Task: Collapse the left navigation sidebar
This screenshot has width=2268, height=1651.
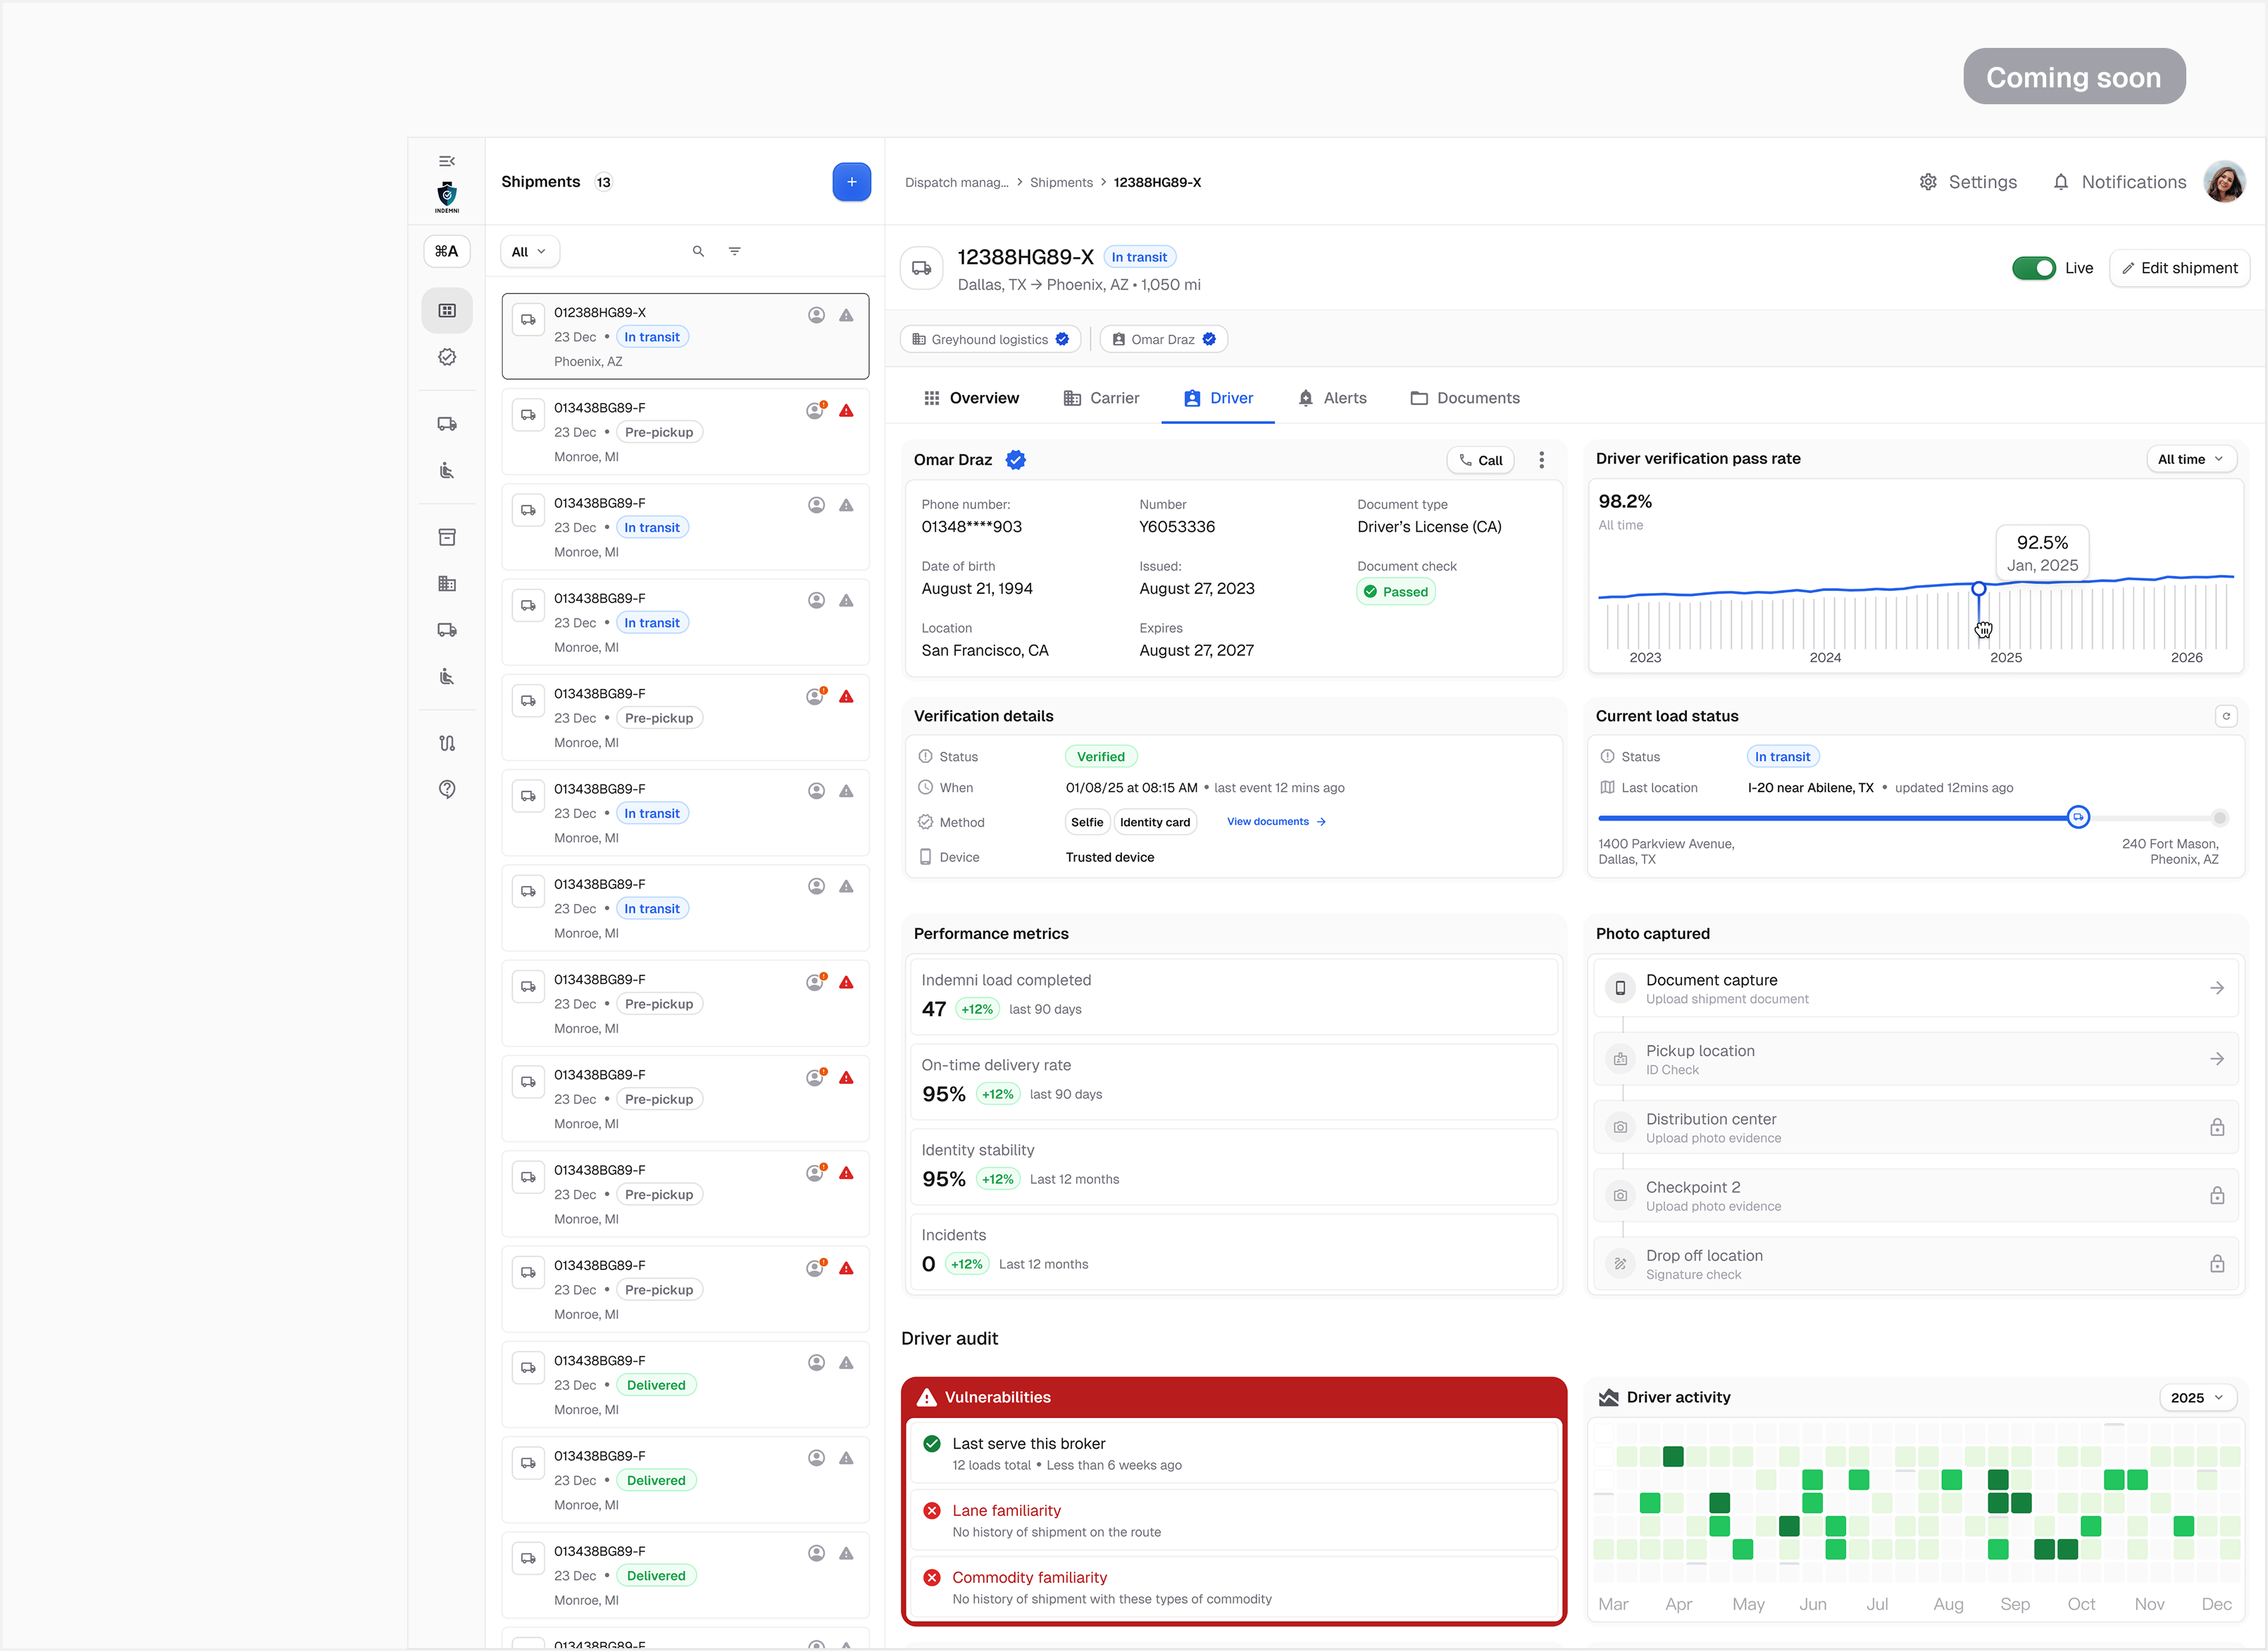Action: (447, 160)
